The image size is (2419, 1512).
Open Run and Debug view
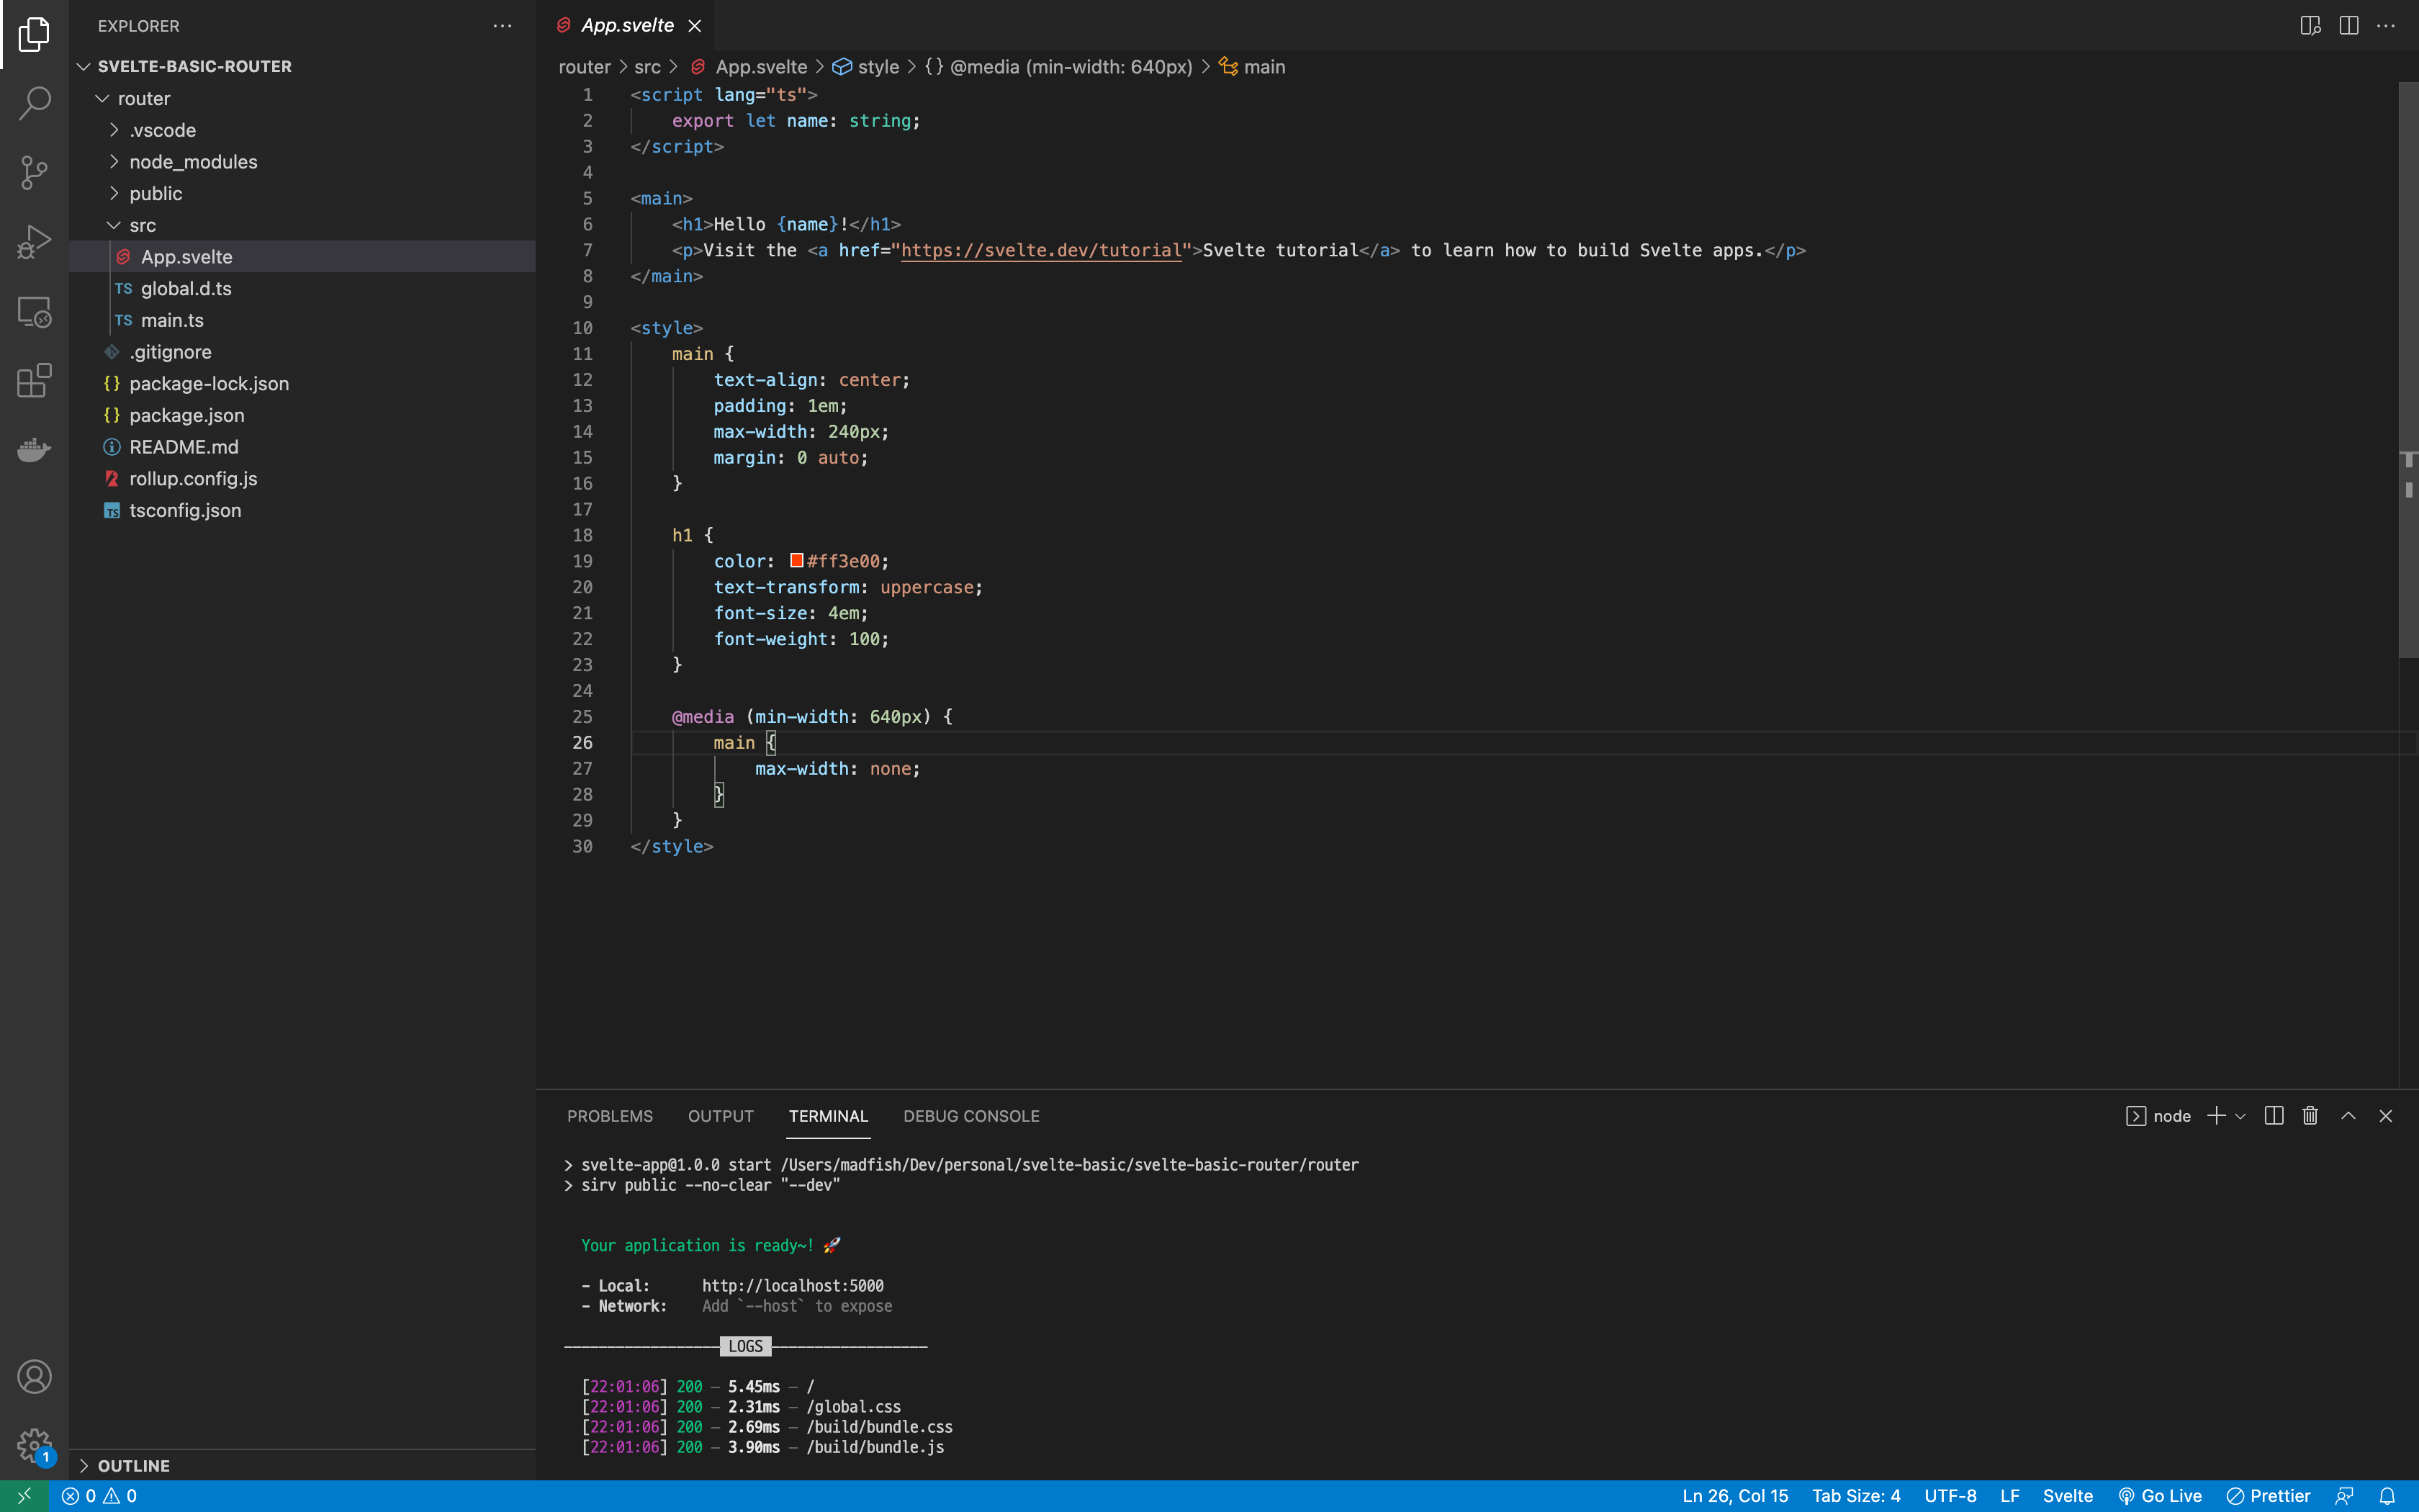34,242
